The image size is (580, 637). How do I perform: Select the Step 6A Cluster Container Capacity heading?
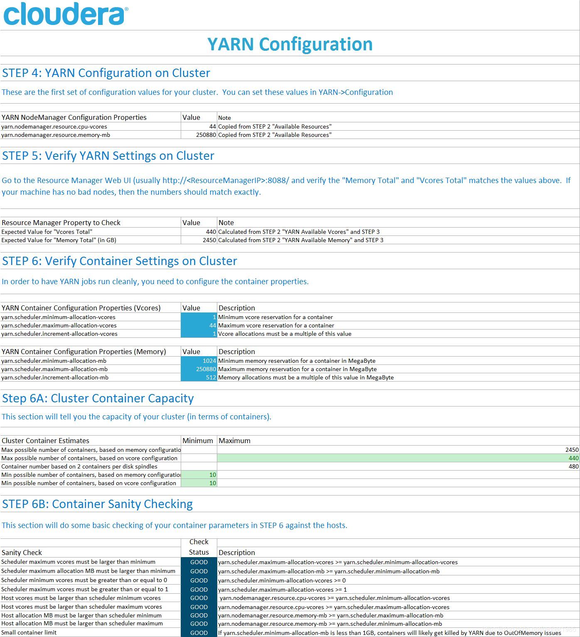click(x=98, y=398)
